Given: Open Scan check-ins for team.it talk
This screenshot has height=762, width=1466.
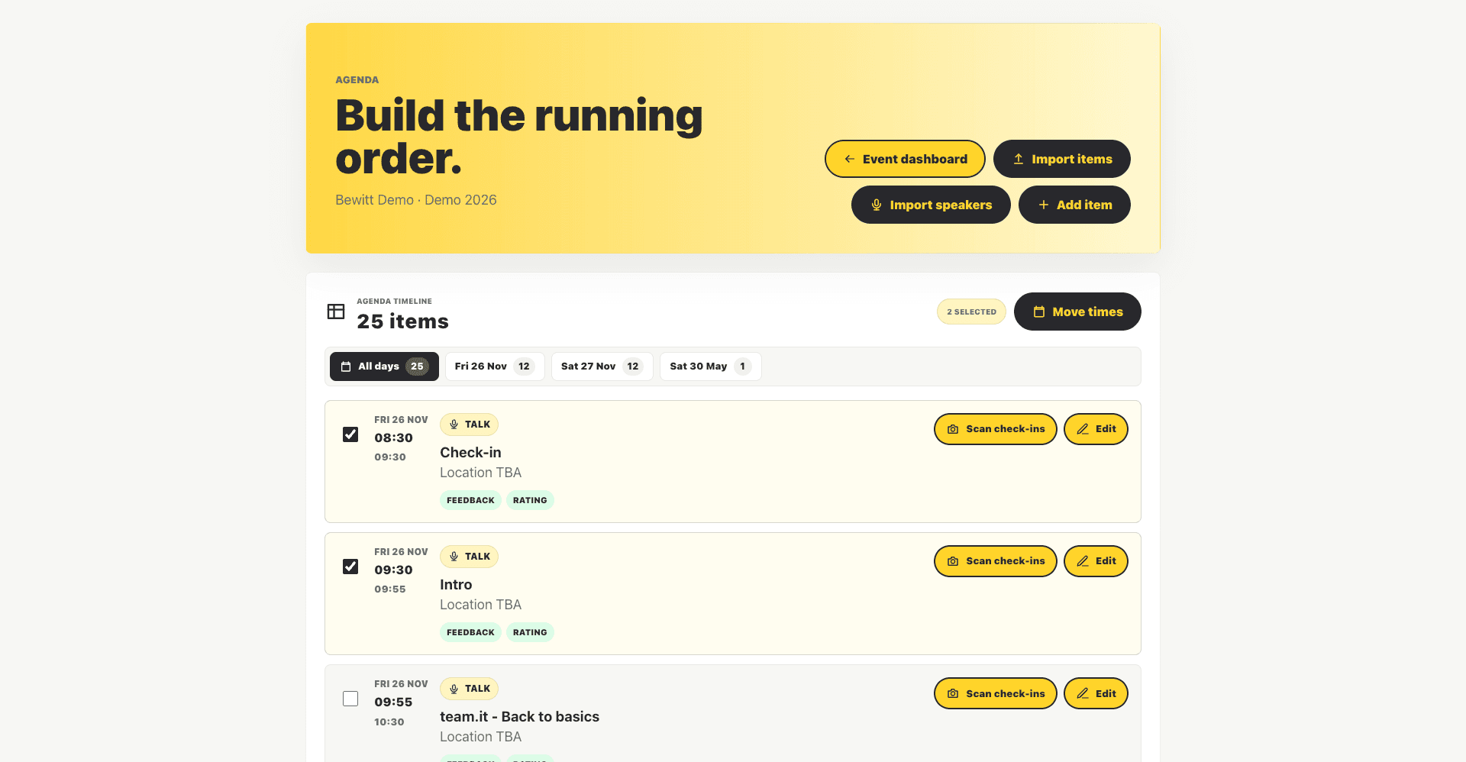Looking at the screenshot, I should [996, 693].
